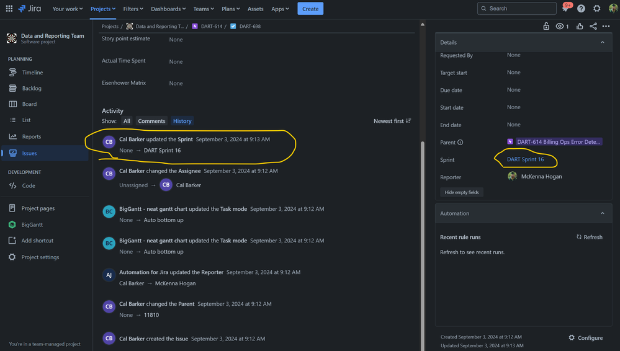Viewport: 620px width, 351px height.
Task: Click the Data and Reporting Team project avatar
Action: 11,38
